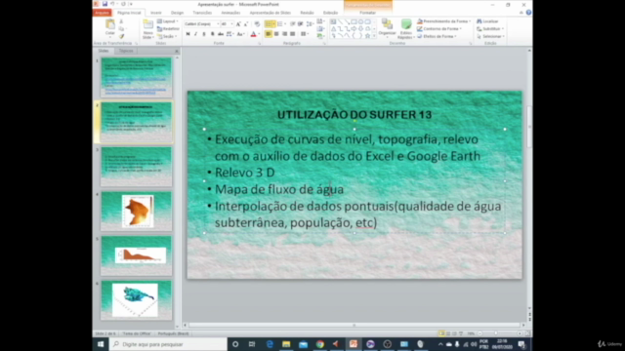Click the Selecionar button
The image size is (625, 351).
pos(490,36)
